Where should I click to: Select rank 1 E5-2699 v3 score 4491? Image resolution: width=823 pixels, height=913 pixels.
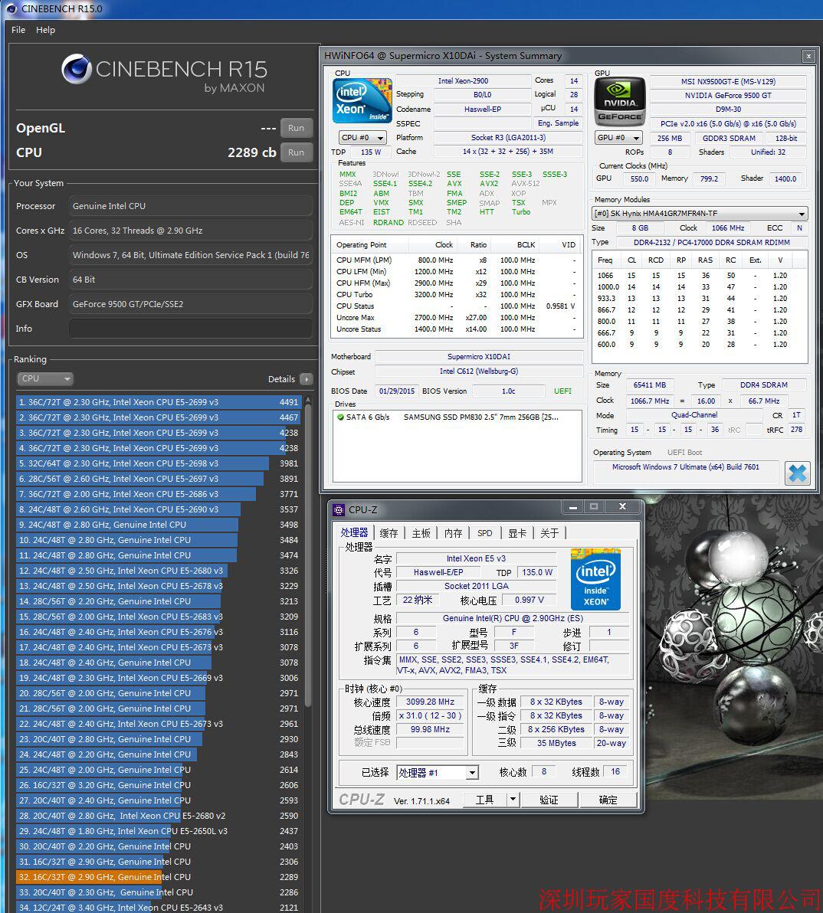tap(159, 402)
